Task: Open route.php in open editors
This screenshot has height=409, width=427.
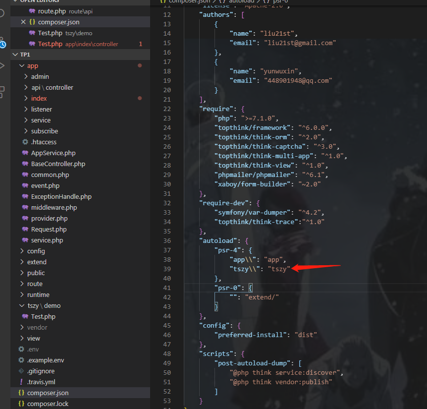Action: (80, 11)
